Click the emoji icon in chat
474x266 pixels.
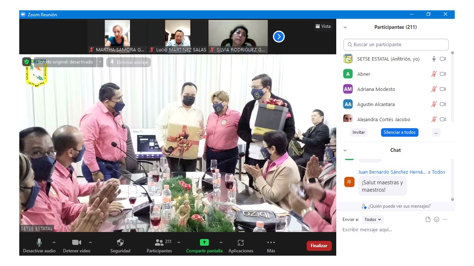(x=437, y=219)
